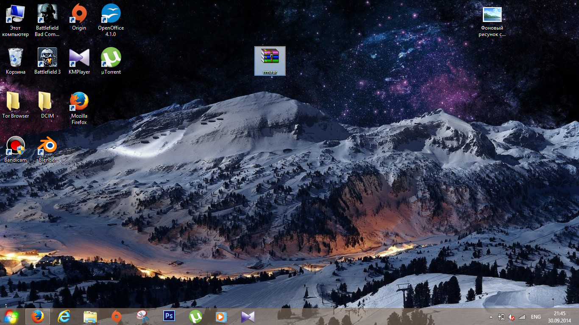Select the Battlefield Bad Company shortcut
This screenshot has height=325, width=579.
47,20
